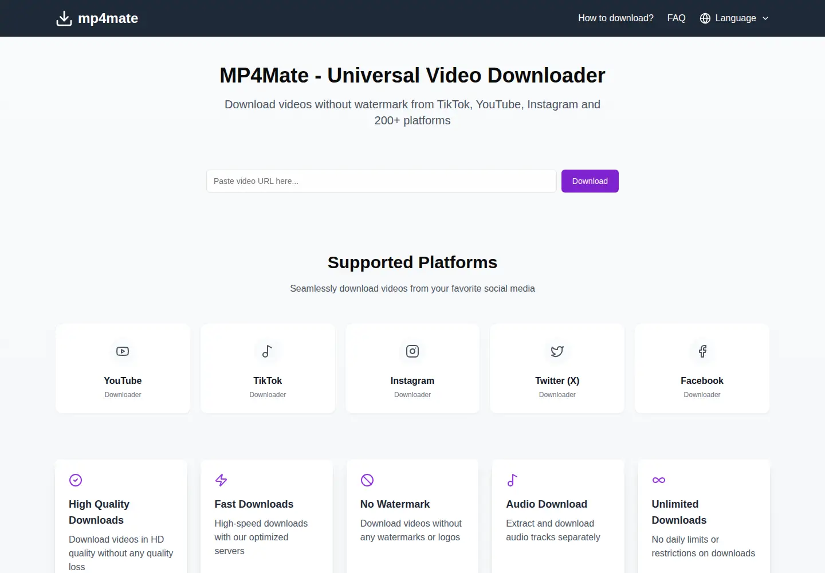Click 'Download videos without watermark from TikTok' tagline

[412, 112]
